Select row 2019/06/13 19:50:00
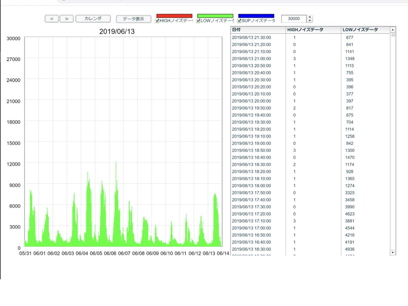408x306 pixels. tap(310, 108)
